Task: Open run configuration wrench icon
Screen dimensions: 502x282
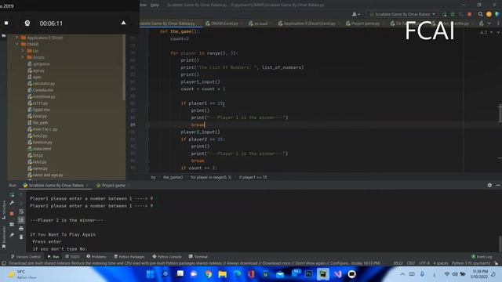Action: pos(12,203)
